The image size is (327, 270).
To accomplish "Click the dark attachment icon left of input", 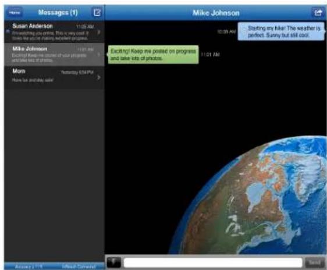I will (x=113, y=262).
